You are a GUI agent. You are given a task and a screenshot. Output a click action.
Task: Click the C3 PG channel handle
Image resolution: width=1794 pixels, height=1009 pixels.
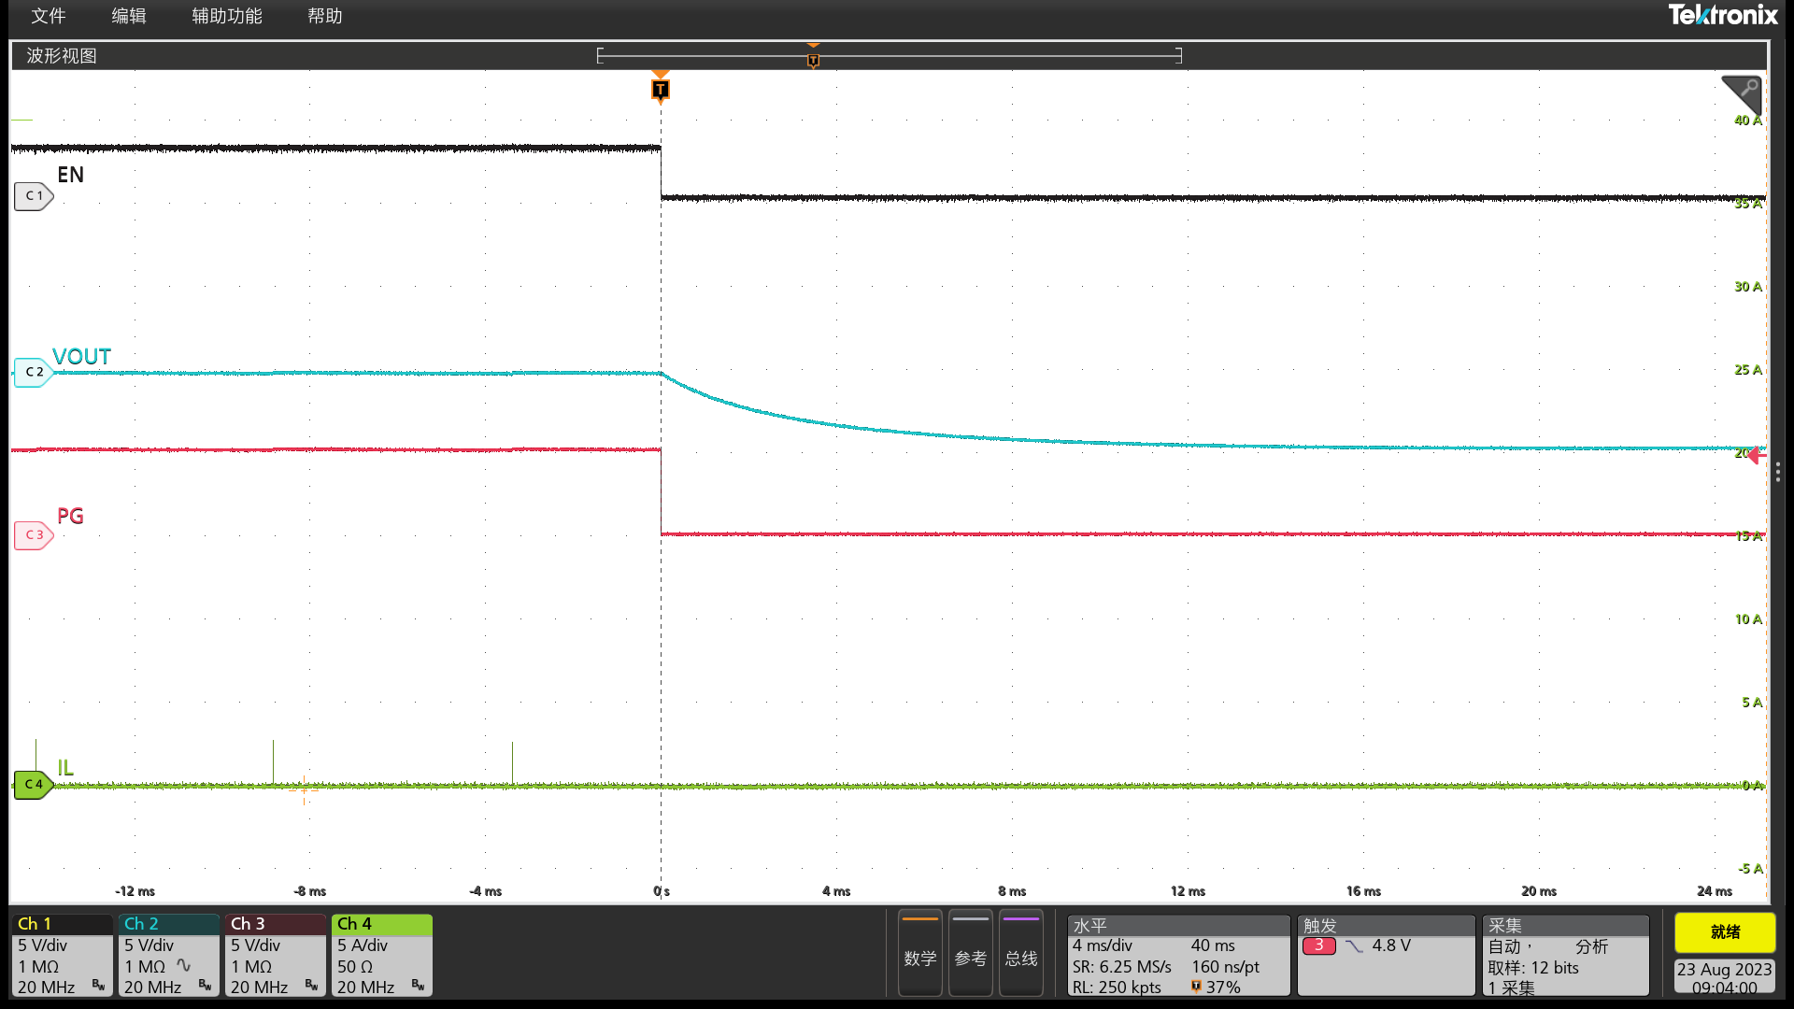tap(33, 535)
